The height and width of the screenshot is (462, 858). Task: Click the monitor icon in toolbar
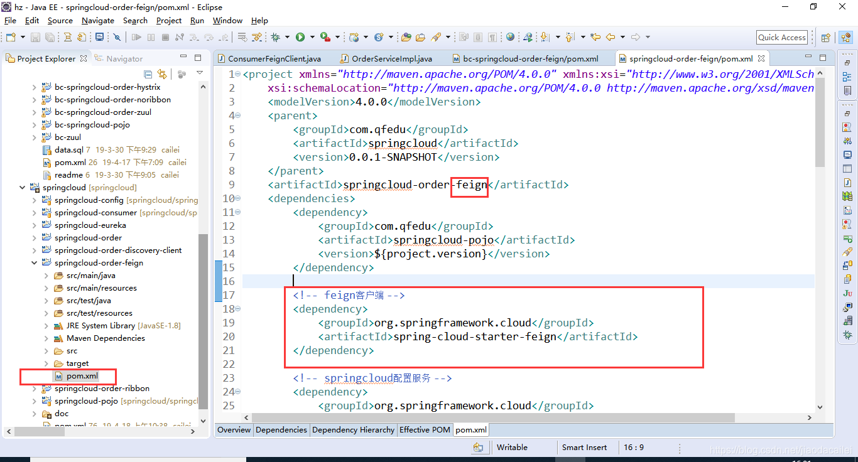99,38
